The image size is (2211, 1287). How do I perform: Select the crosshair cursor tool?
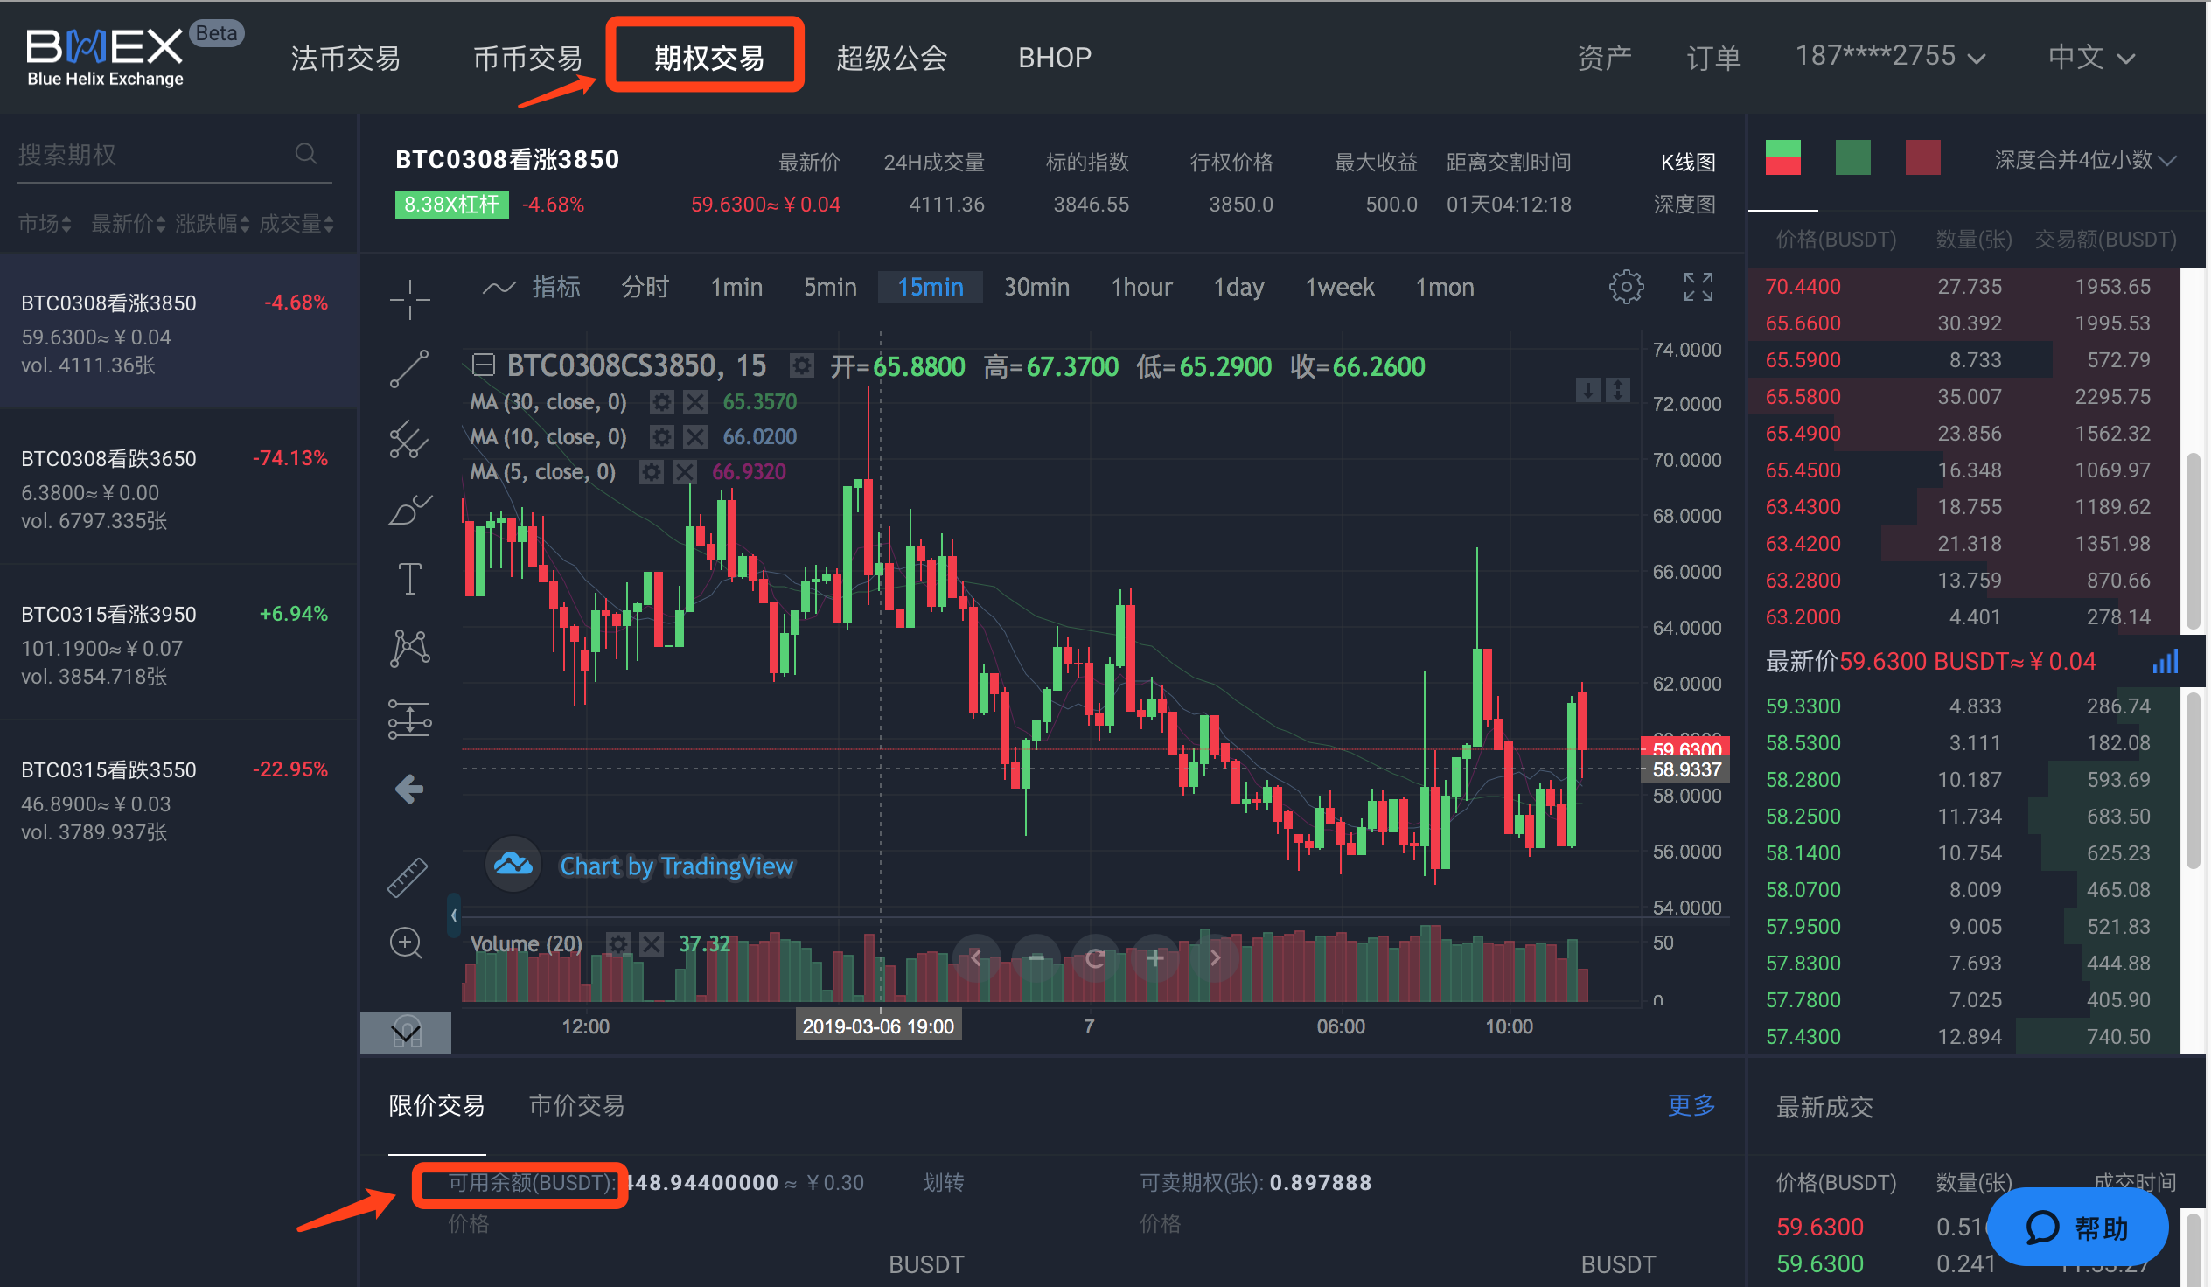(x=408, y=299)
